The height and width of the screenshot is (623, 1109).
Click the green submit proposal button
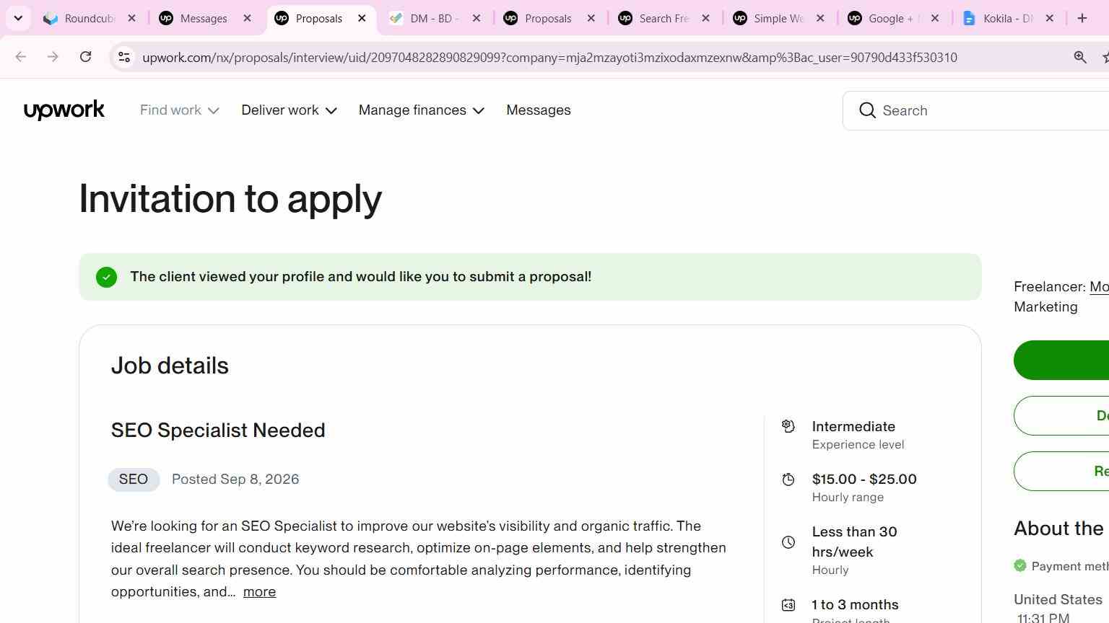click(1061, 361)
